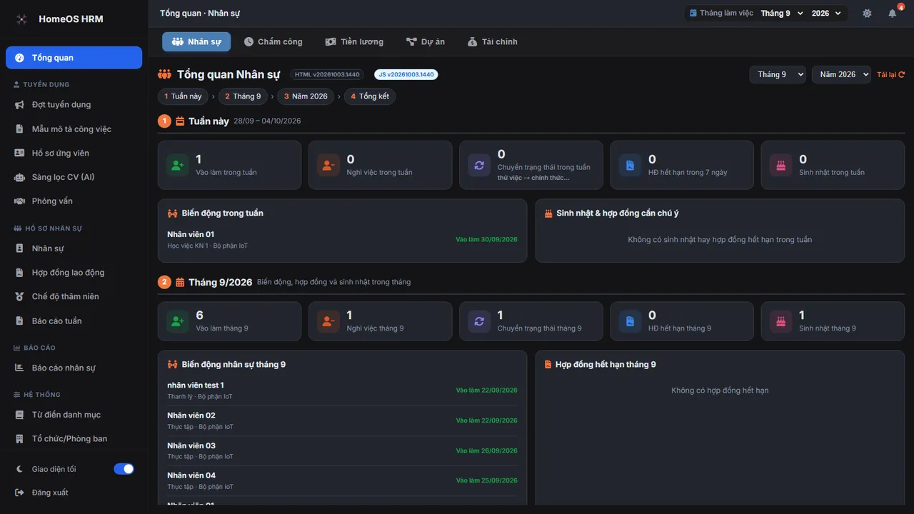Click the Phỏng vấn handshake icon
The width and height of the screenshot is (914, 514).
tap(19, 201)
